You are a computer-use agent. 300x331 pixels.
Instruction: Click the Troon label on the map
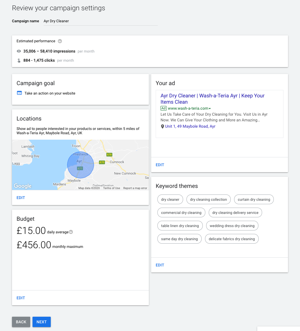click(x=76, y=146)
